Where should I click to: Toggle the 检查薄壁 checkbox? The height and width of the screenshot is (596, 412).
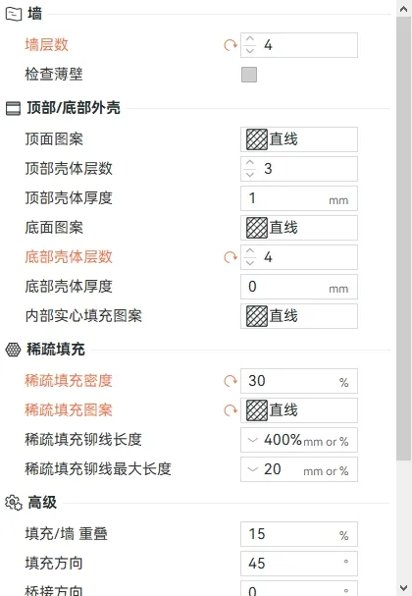pos(249,75)
